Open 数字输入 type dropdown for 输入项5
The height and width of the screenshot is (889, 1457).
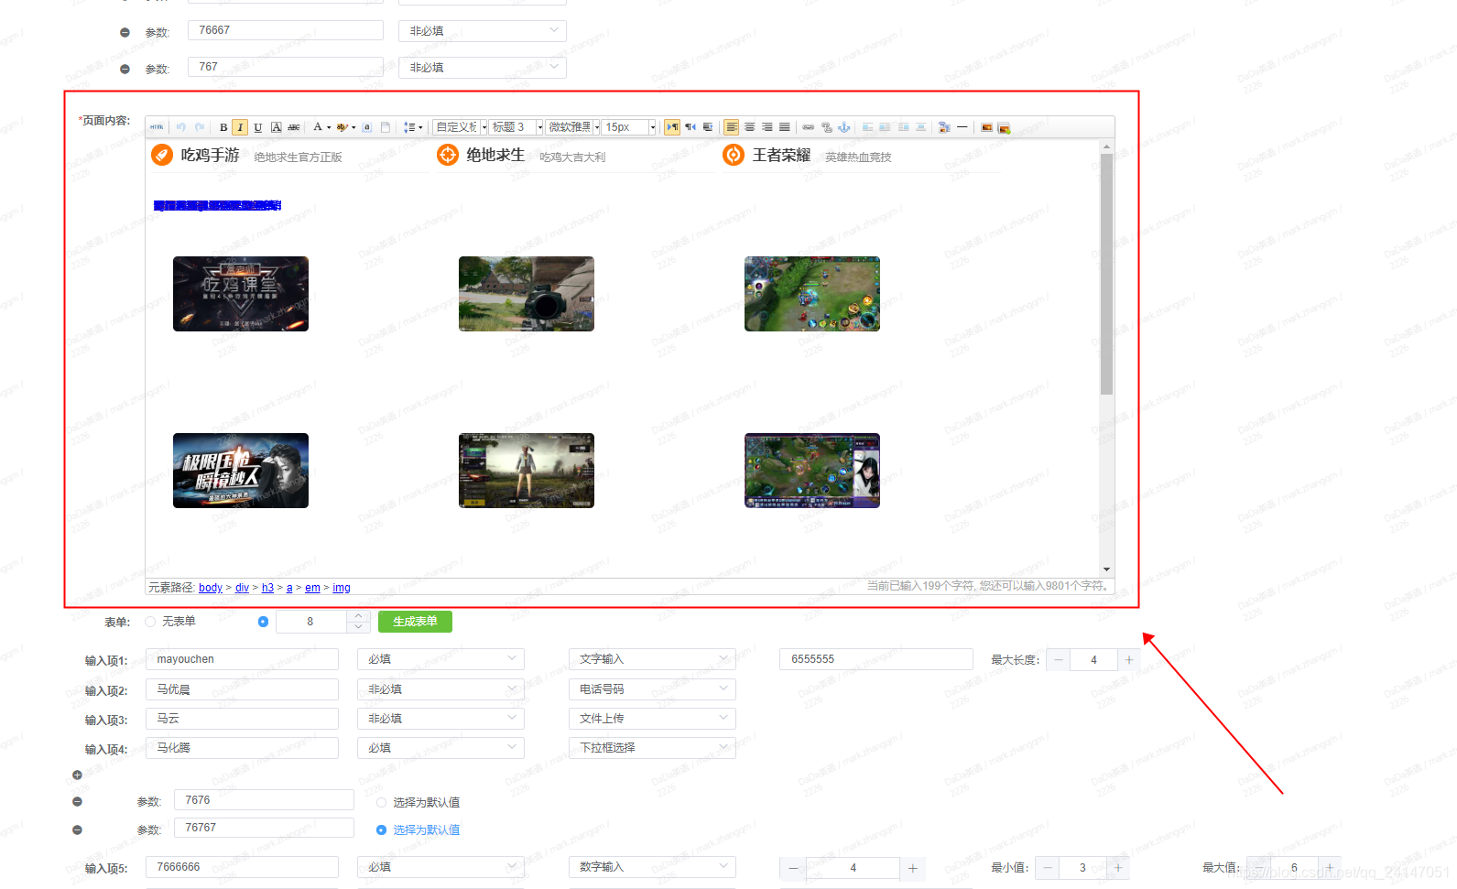(652, 867)
